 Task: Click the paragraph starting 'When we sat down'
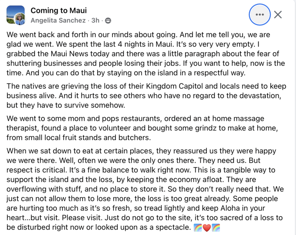pos(145,189)
